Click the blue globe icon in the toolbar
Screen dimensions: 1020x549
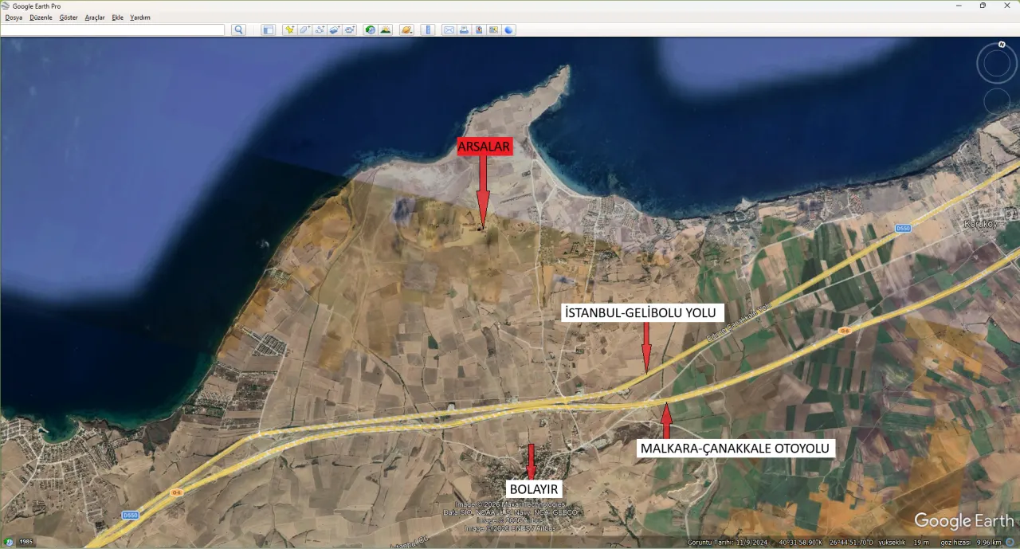509,30
